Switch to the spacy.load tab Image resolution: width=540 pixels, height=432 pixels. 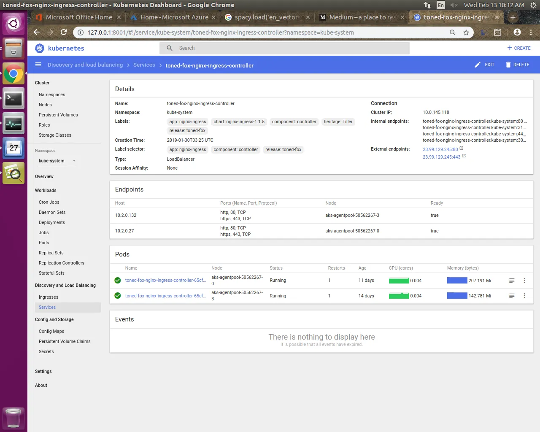pos(267,17)
